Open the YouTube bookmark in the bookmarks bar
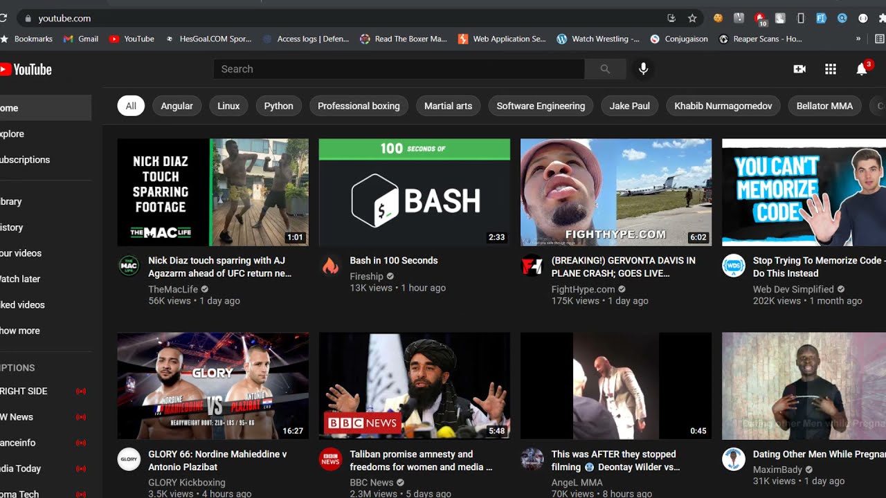The height and width of the screenshot is (498, 886). click(132, 39)
